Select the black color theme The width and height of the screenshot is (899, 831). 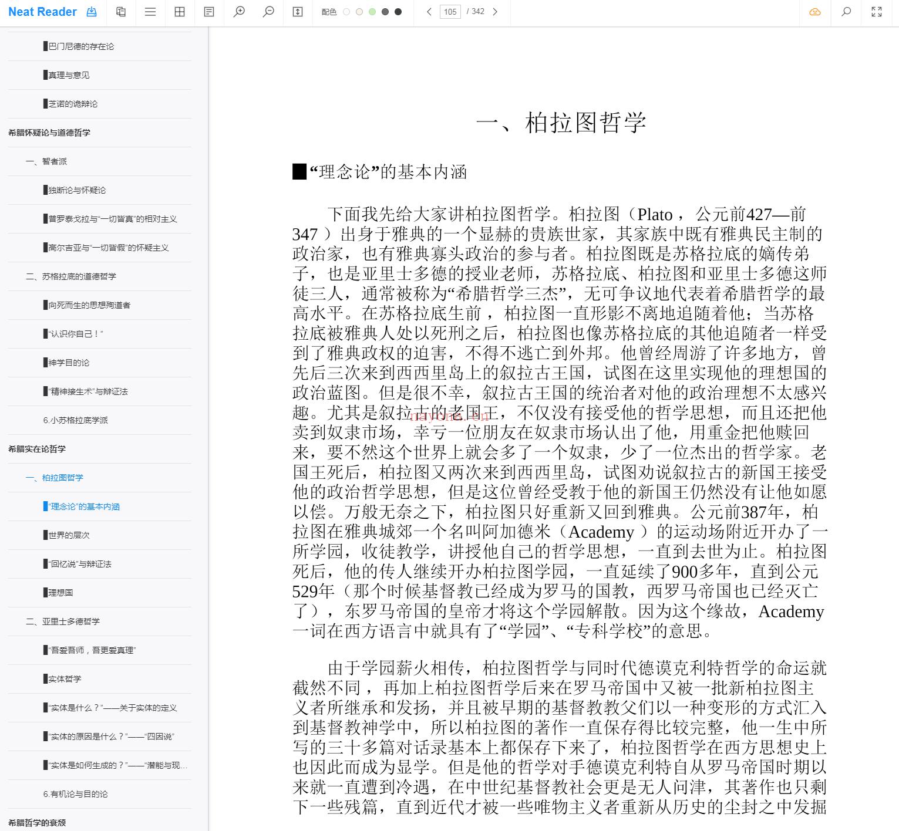pyautogui.click(x=398, y=12)
